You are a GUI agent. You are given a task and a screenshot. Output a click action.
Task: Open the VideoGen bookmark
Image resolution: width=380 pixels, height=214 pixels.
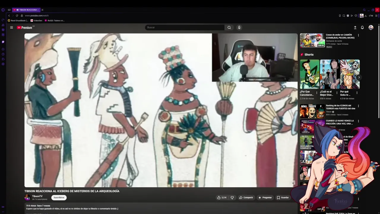36,21
